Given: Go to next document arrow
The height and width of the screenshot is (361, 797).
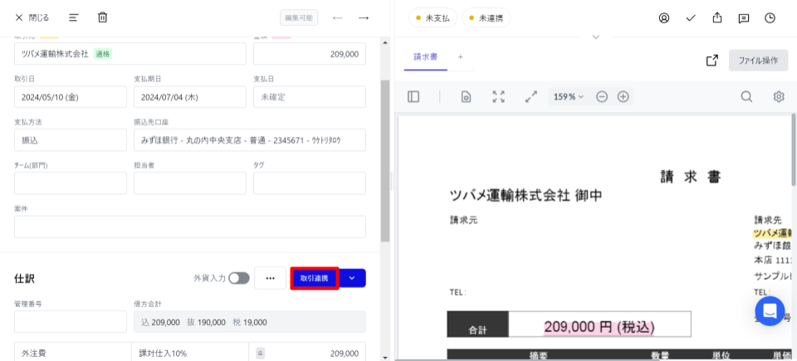Looking at the screenshot, I should 364,17.
